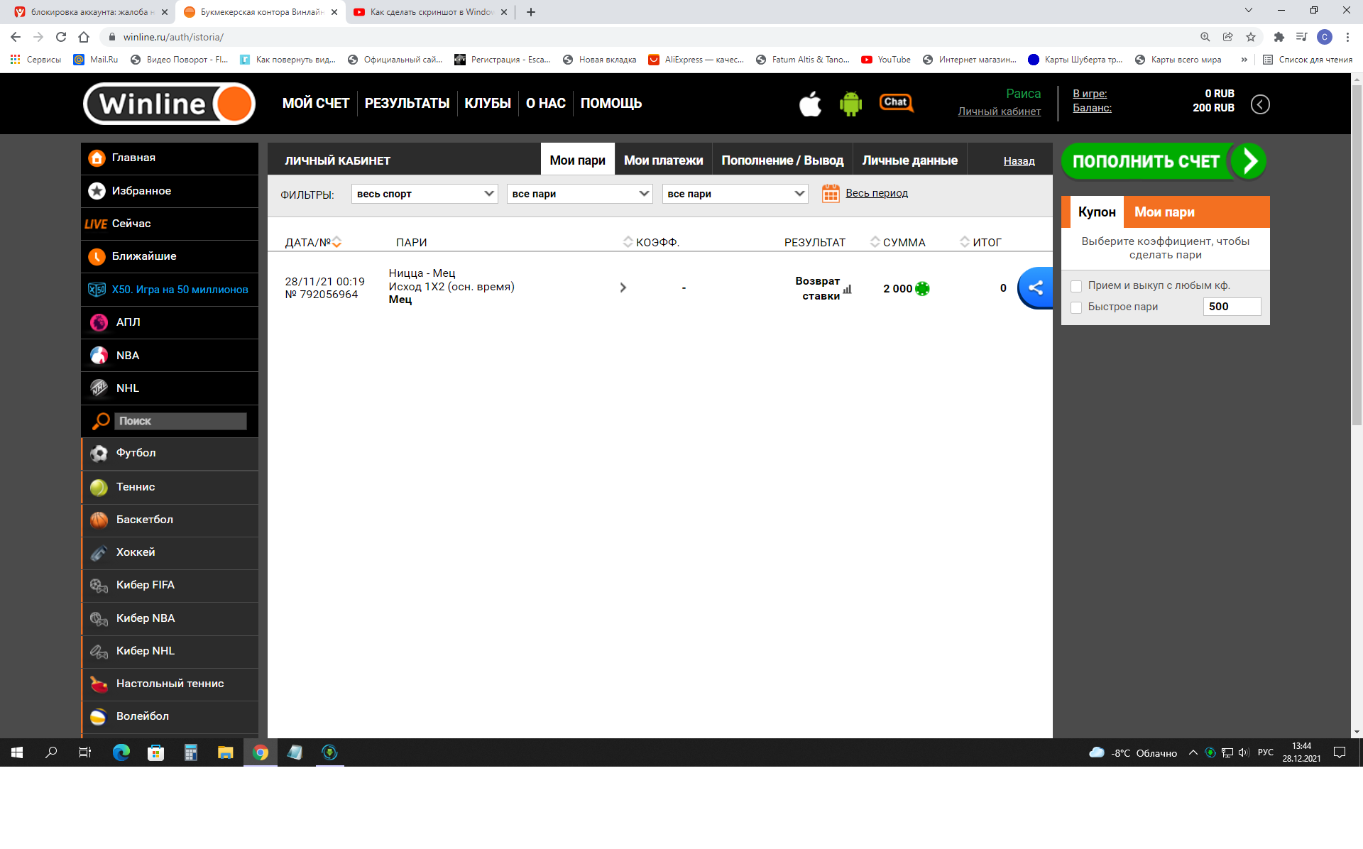The width and height of the screenshot is (1363, 849).
Task: Expand the first 'все пари' dropdown
Action: point(579,194)
